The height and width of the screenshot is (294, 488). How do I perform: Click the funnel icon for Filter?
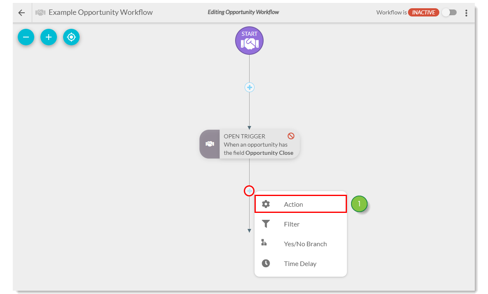tap(266, 224)
